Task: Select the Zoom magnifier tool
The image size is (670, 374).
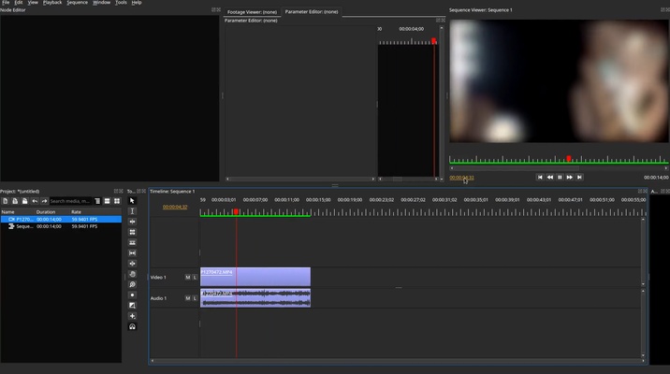Action: (132, 284)
